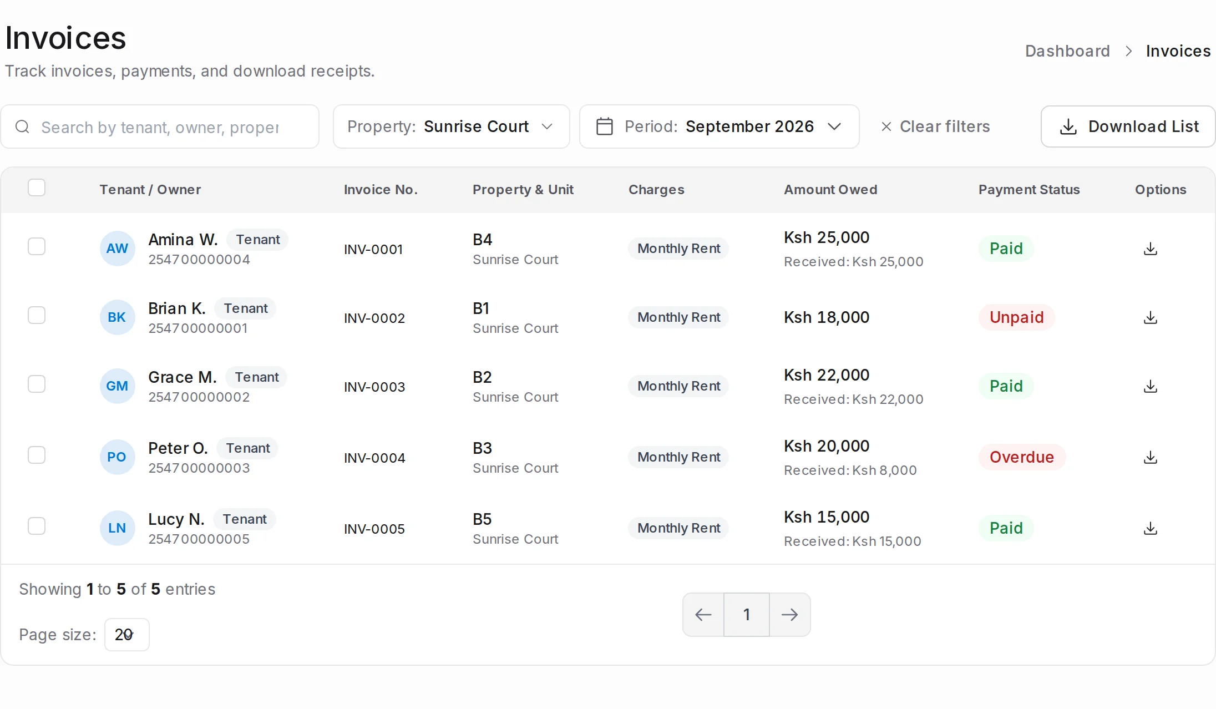The width and height of the screenshot is (1216, 709).
Task: Click the Amount Owed column header
Action: pos(830,190)
